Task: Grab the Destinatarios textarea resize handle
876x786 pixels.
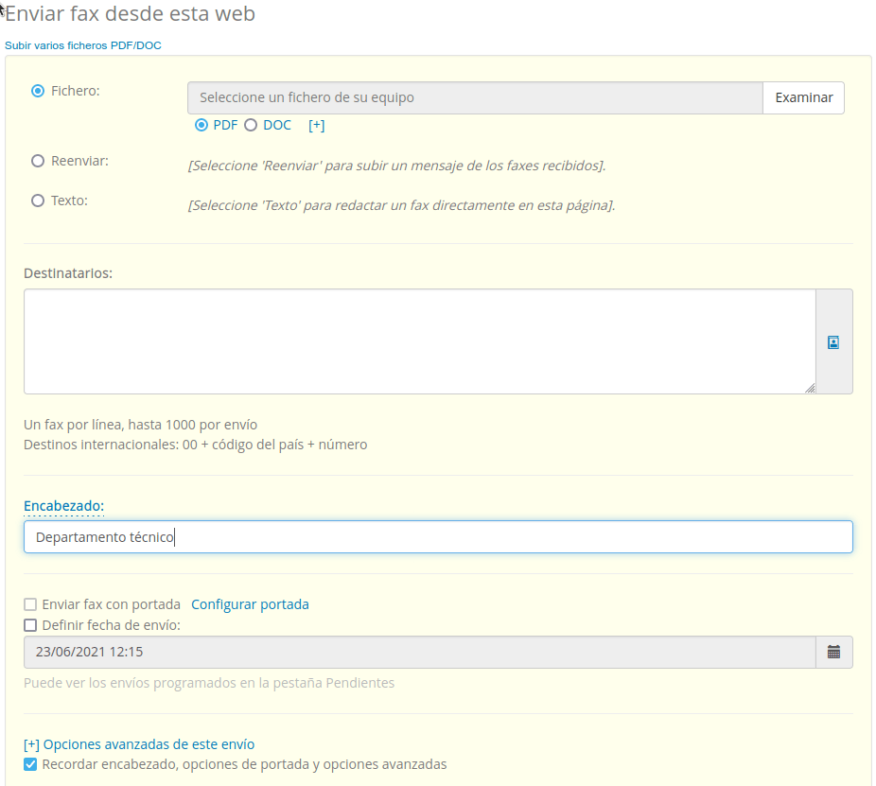Action: click(810, 388)
